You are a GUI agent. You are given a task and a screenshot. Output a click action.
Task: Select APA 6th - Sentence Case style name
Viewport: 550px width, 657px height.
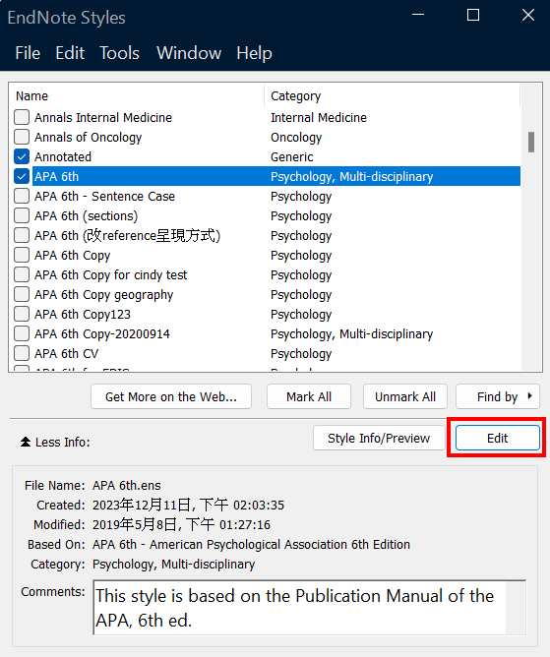104,196
